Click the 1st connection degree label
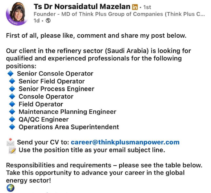This screenshot has height=193, width=211. coord(147,7)
